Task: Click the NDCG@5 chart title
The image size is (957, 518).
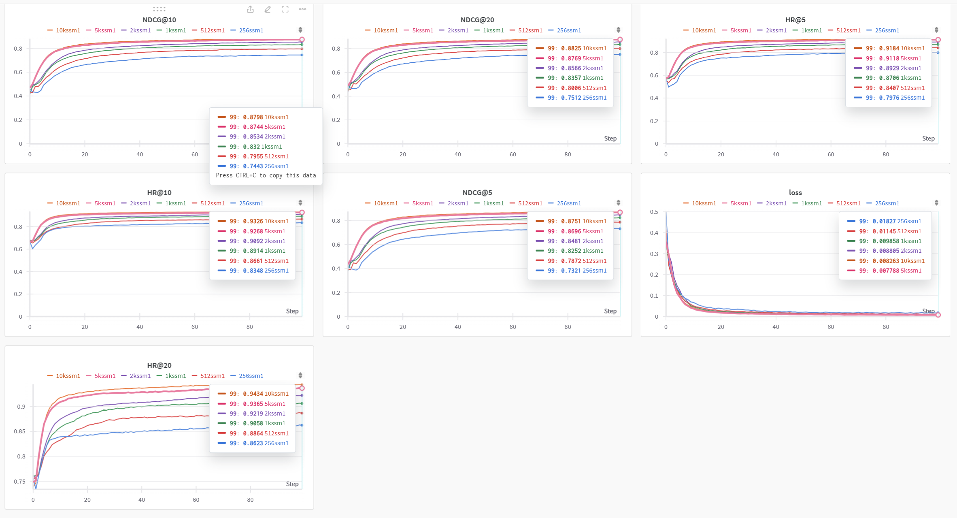Action: (477, 193)
